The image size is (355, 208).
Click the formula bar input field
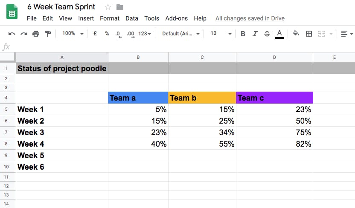(186, 47)
